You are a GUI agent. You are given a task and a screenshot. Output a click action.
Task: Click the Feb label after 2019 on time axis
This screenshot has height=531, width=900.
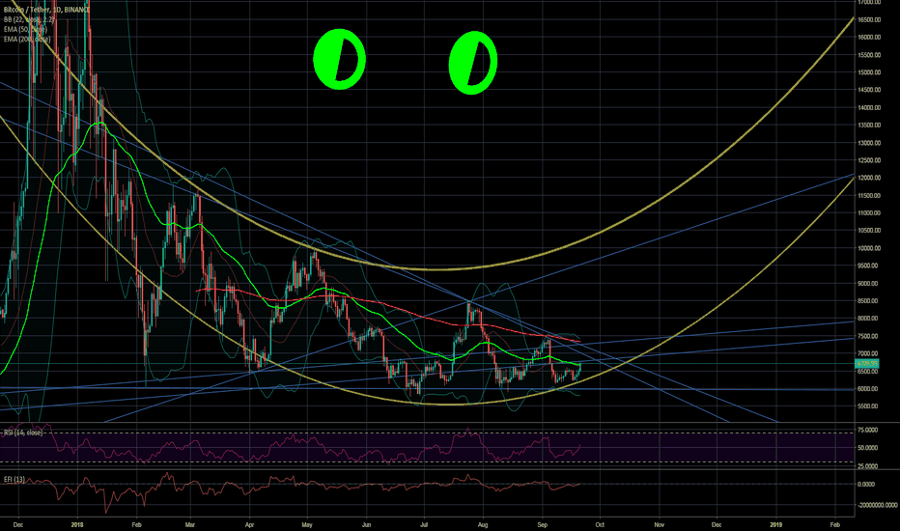pyautogui.click(x=835, y=524)
